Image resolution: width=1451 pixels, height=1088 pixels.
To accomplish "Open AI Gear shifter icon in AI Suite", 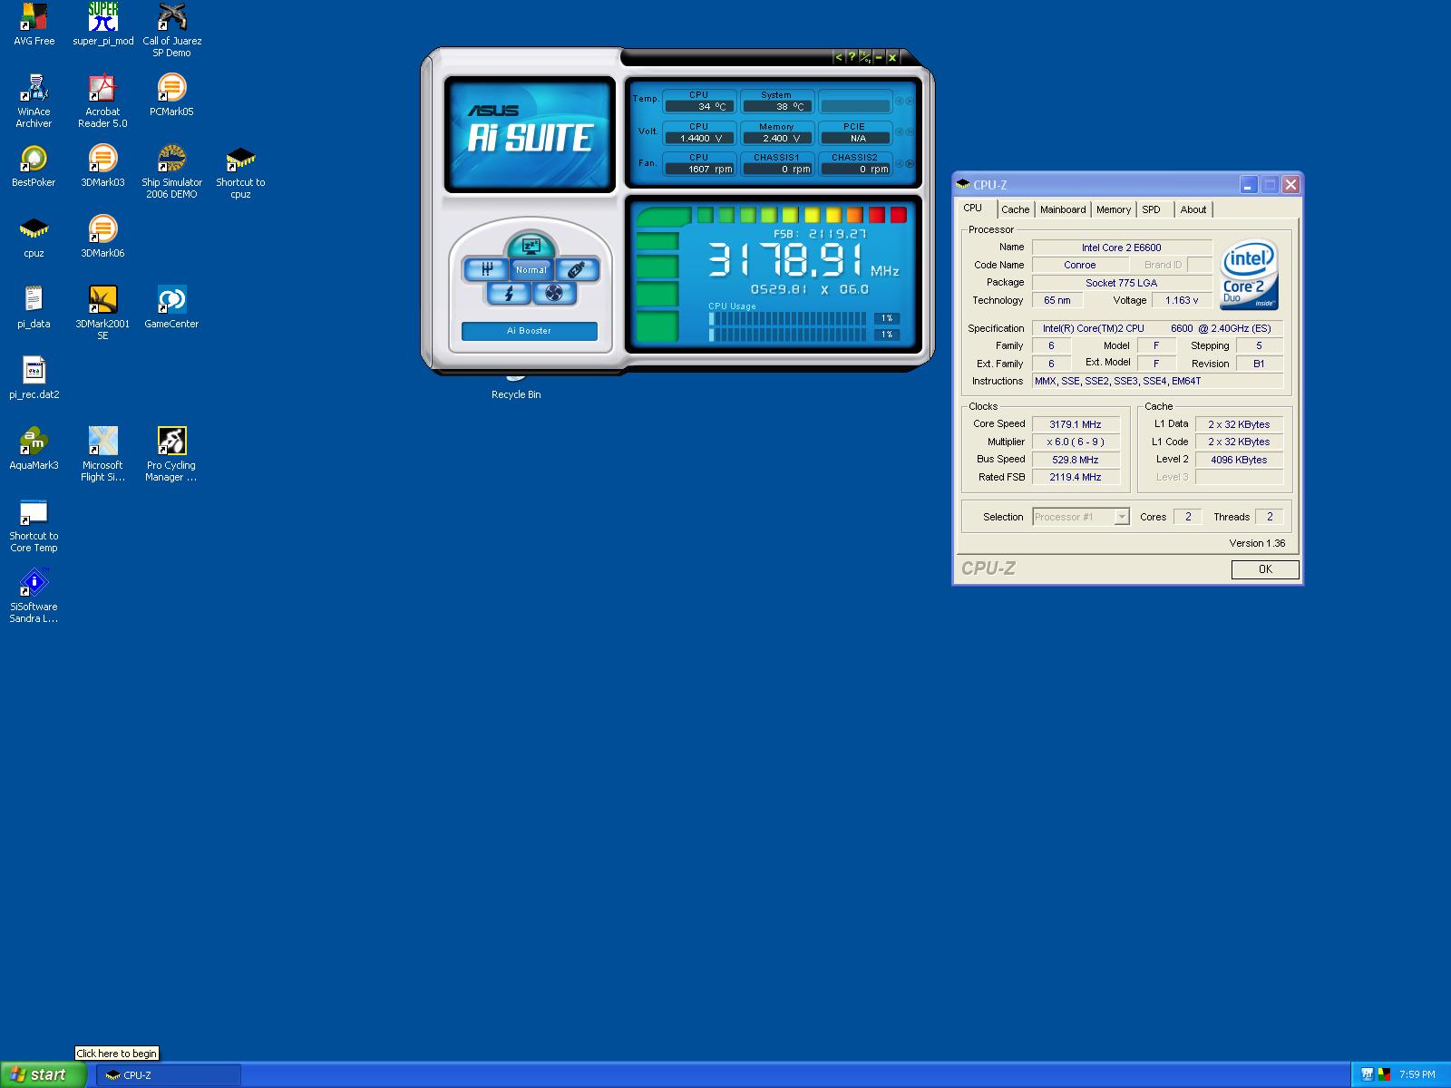I will [486, 269].
